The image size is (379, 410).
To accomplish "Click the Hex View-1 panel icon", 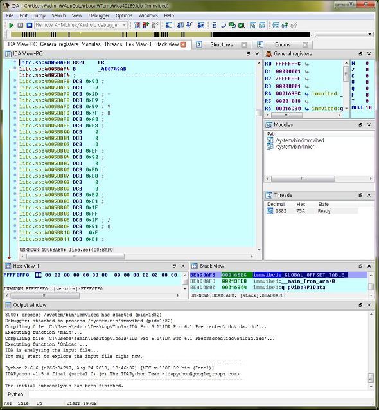I will 8,266.
